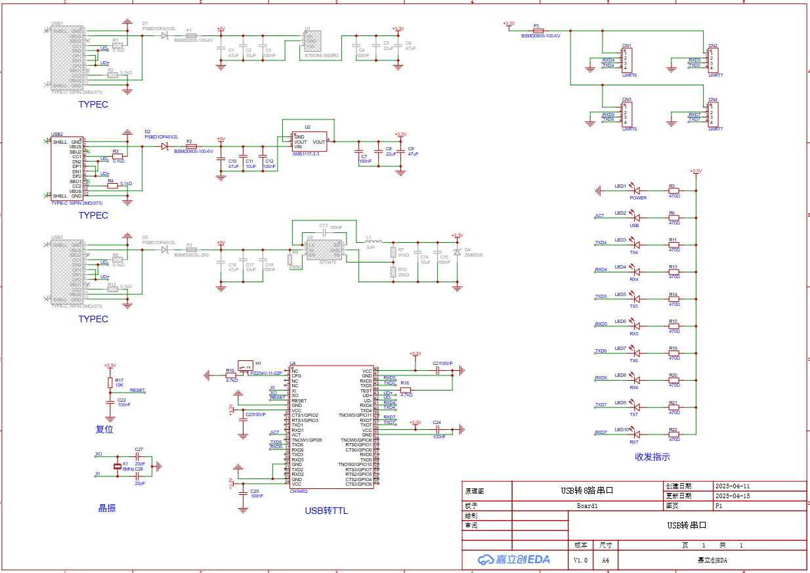Viewport: 810px width, 573px height.
Task: Select the U4 CH348Q chip body
Action: (x=331, y=427)
